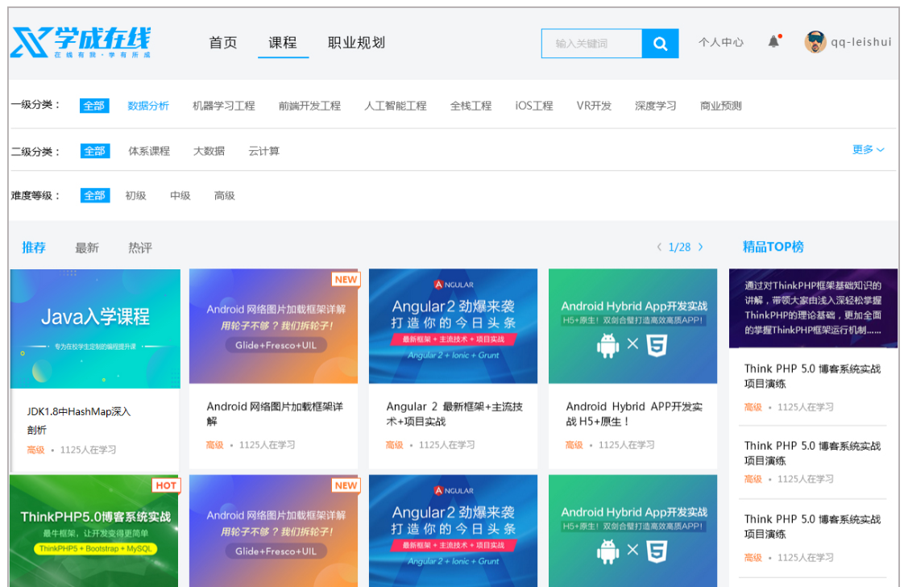904x587 pixels.
Task: Switch to 推荐 sort tab
Action: point(34,248)
